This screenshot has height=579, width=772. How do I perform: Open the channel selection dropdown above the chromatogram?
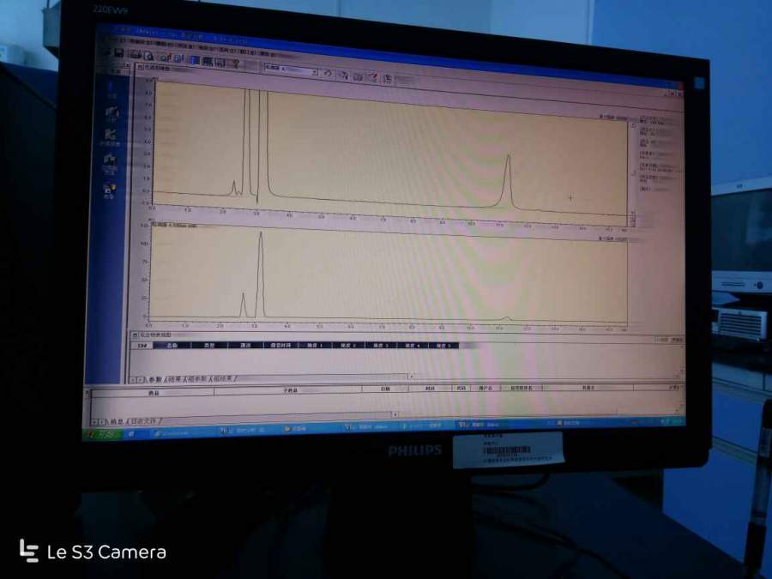click(291, 69)
